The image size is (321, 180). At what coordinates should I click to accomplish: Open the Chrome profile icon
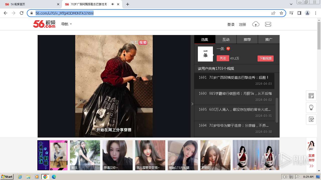click(307, 13)
